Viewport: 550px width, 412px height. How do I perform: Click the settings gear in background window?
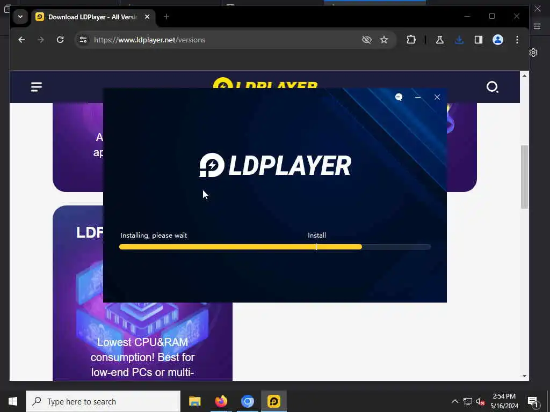pos(533,53)
